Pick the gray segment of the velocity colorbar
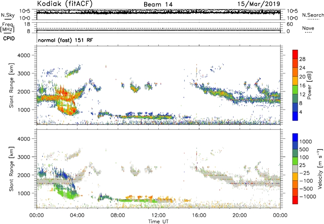 point(295,169)
